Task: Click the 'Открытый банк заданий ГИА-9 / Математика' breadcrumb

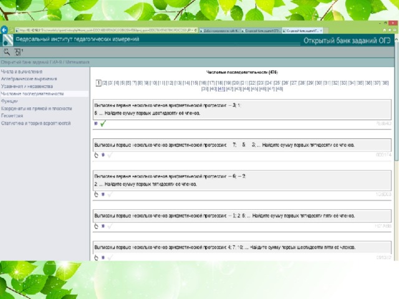Action: coord(45,62)
